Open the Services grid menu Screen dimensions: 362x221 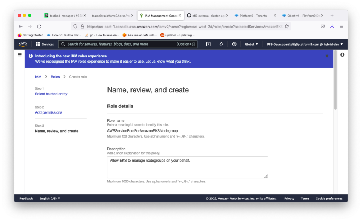tap(38, 44)
